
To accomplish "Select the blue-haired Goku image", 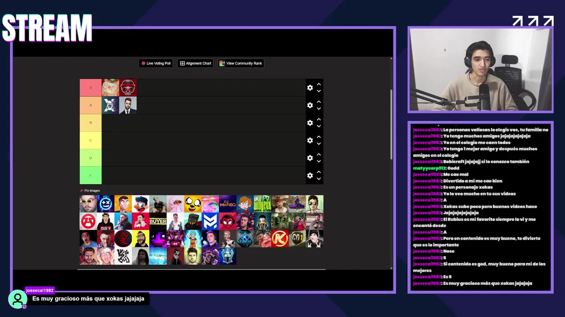I will (192, 239).
